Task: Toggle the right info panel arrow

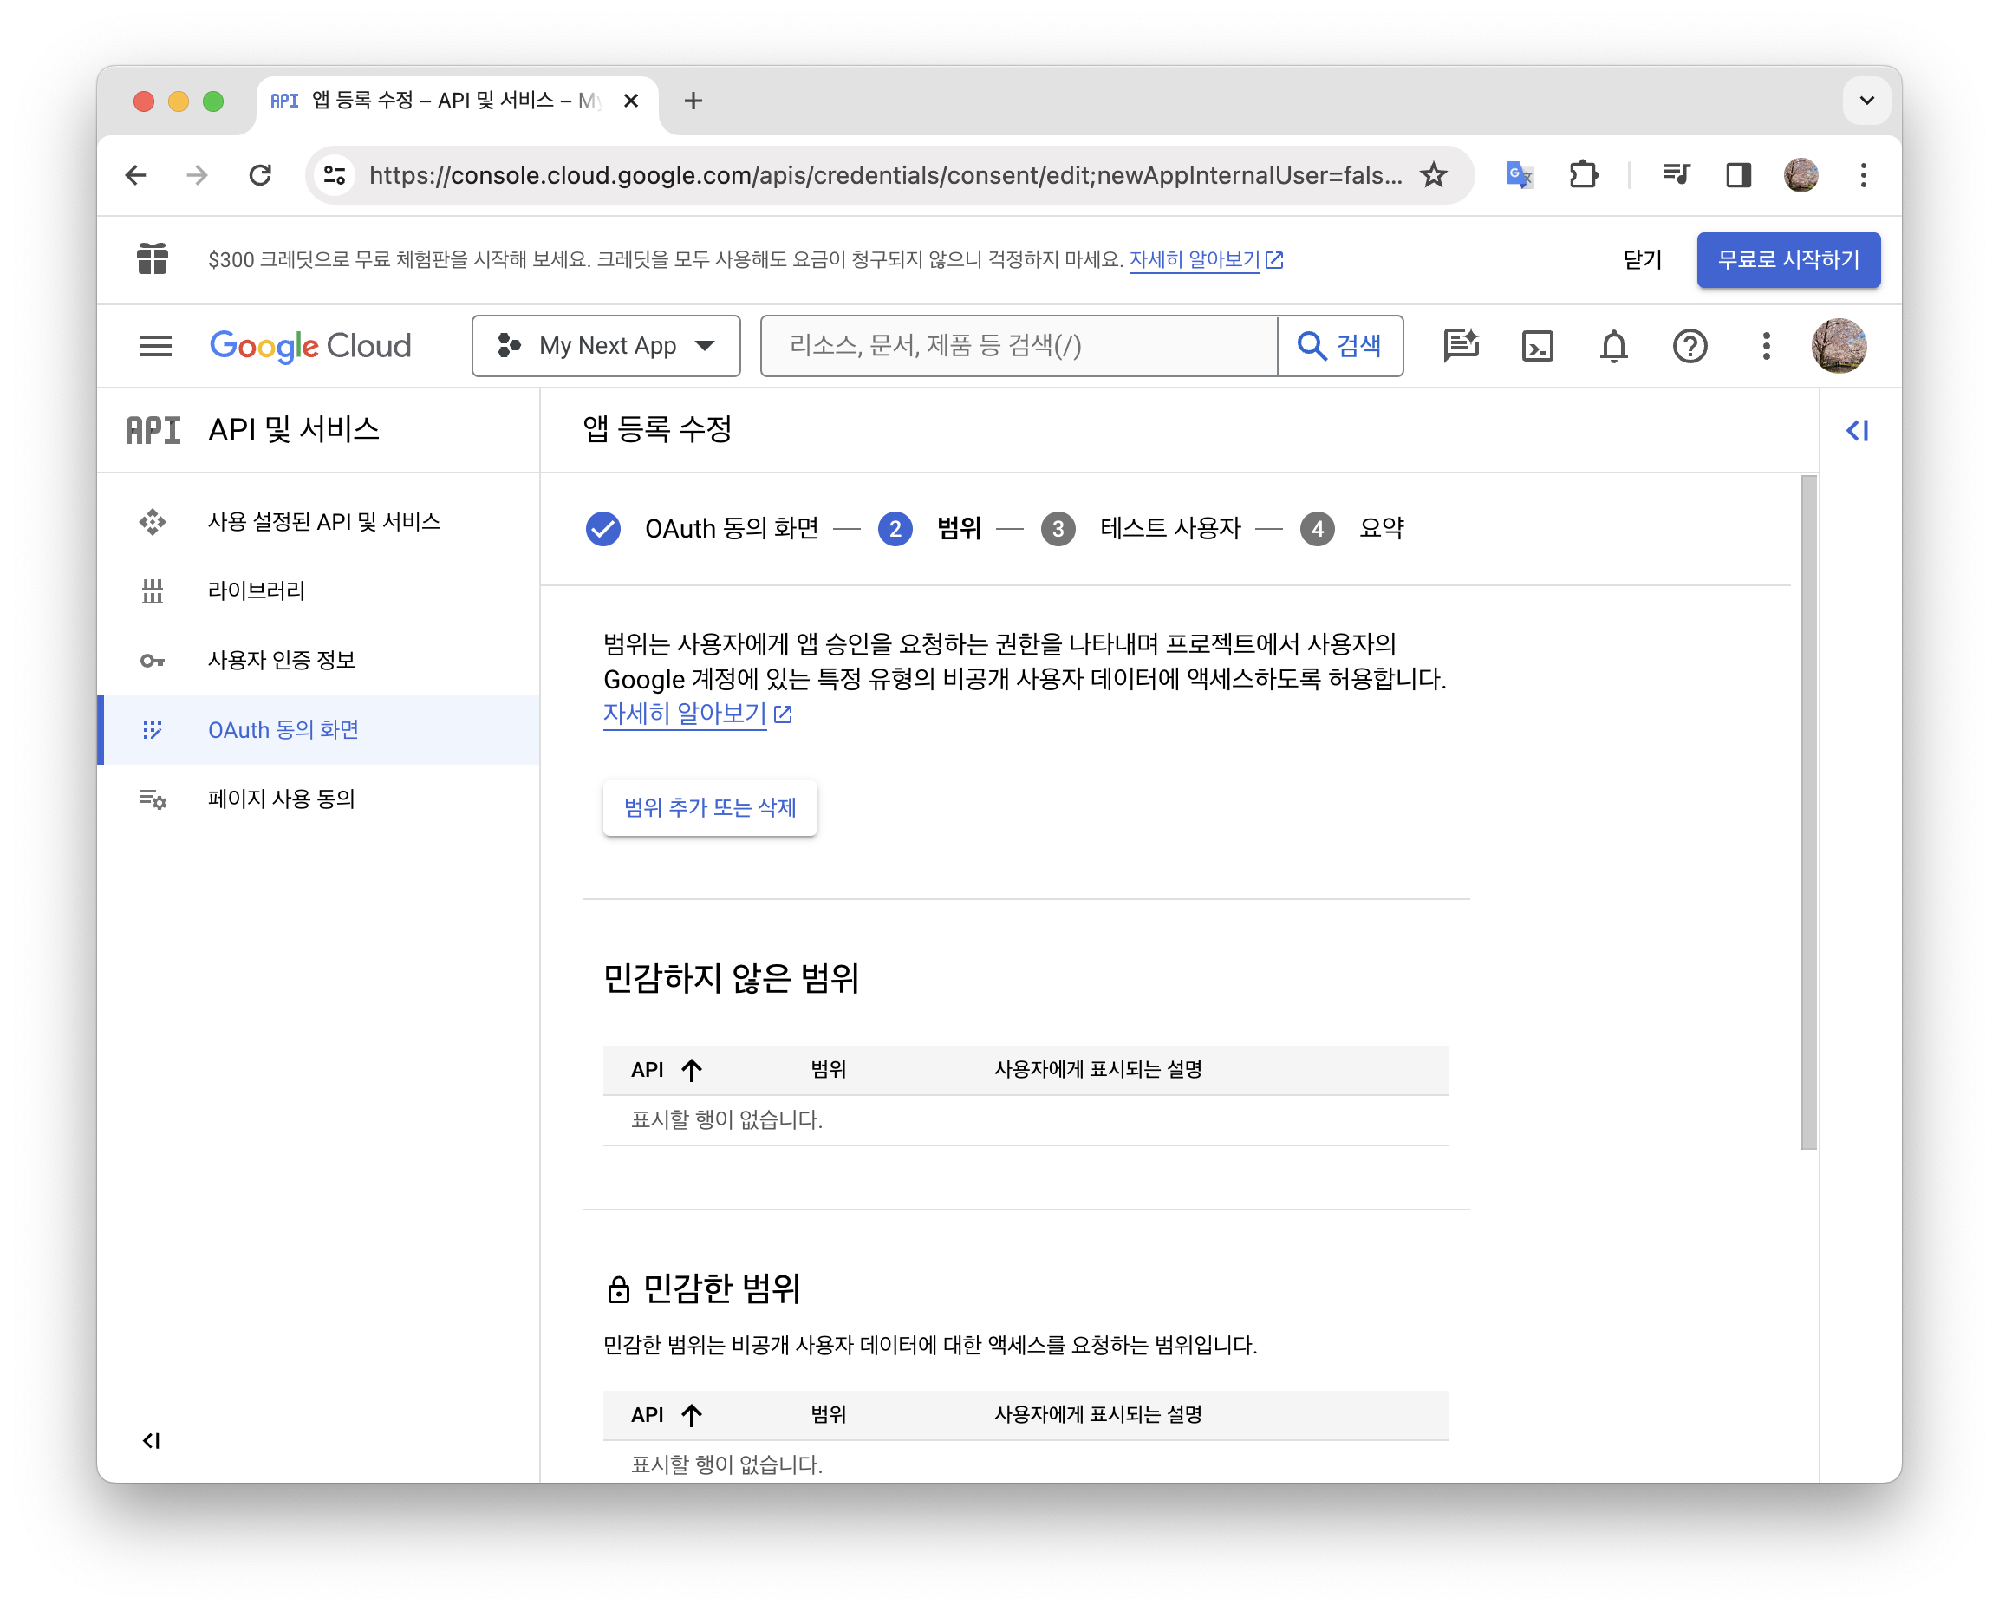Action: [x=1857, y=430]
